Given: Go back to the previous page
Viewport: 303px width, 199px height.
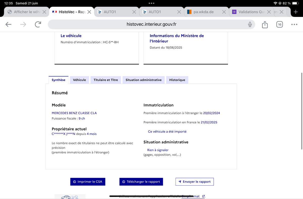Looking at the screenshot, I should tap(8, 24).
